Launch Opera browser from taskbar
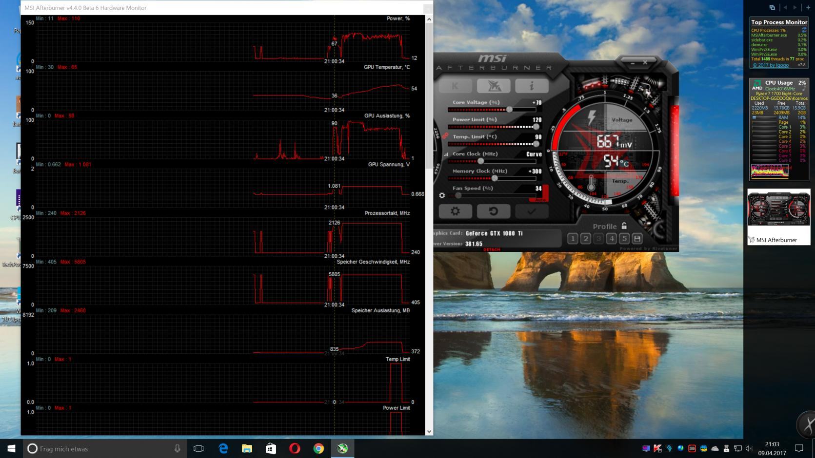815x458 pixels. point(295,448)
